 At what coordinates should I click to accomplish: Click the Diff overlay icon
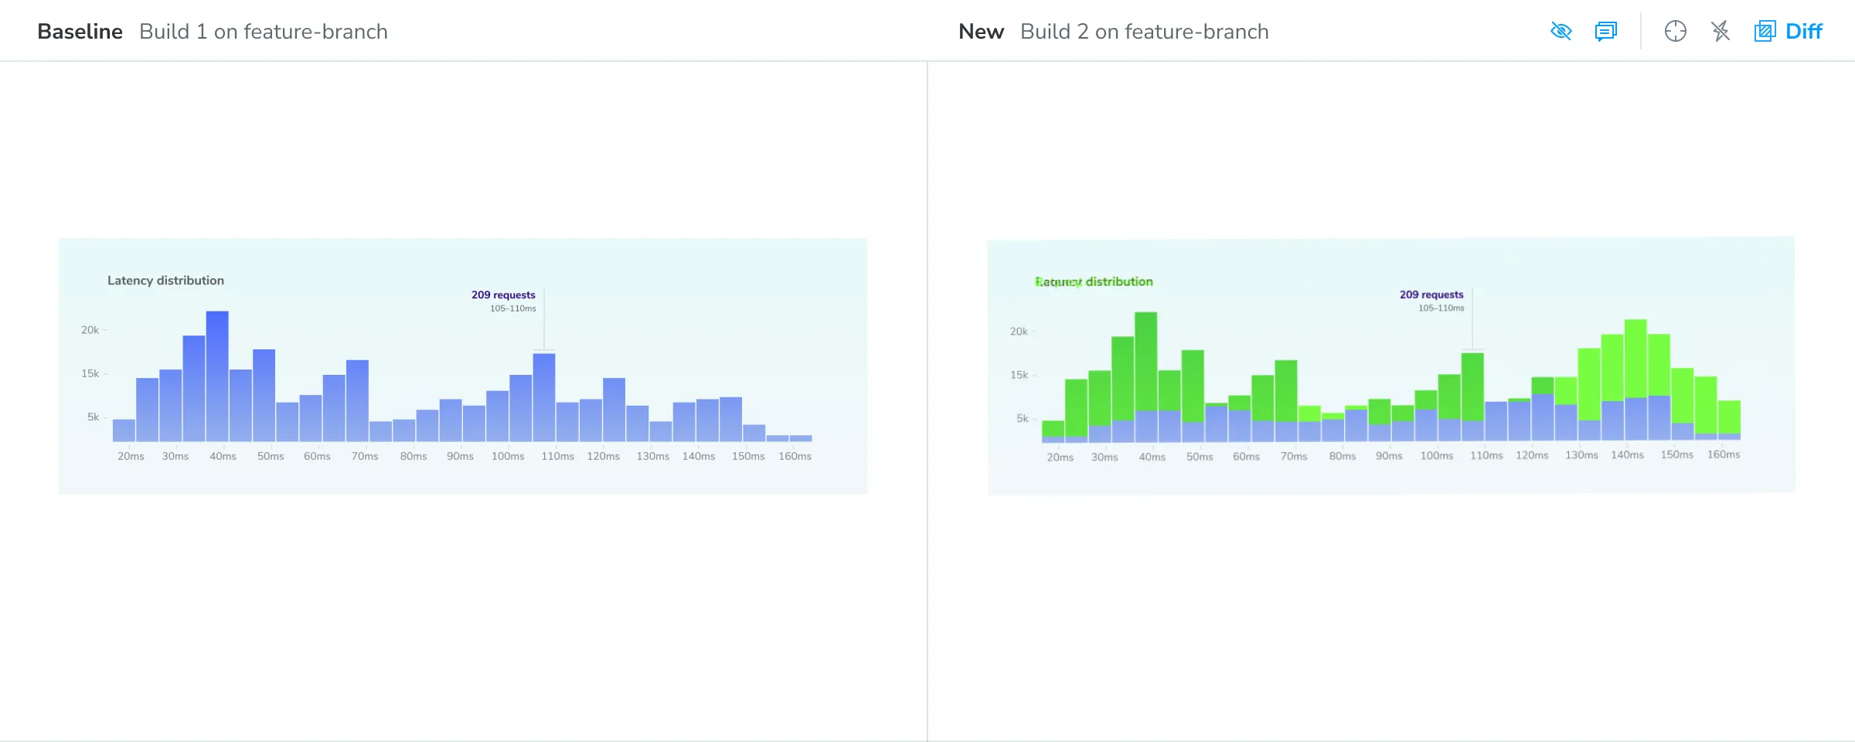click(1765, 31)
